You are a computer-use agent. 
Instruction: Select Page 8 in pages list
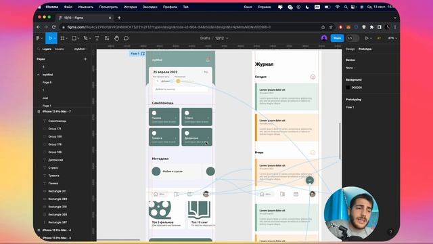tap(47, 83)
